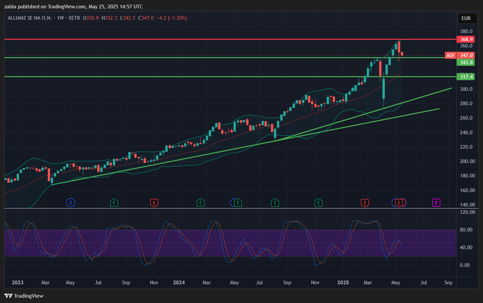Screen dimensions: 483x303
Task: Click the ALV symbol price tag
Action: pyautogui.click(x=450, y=55)
